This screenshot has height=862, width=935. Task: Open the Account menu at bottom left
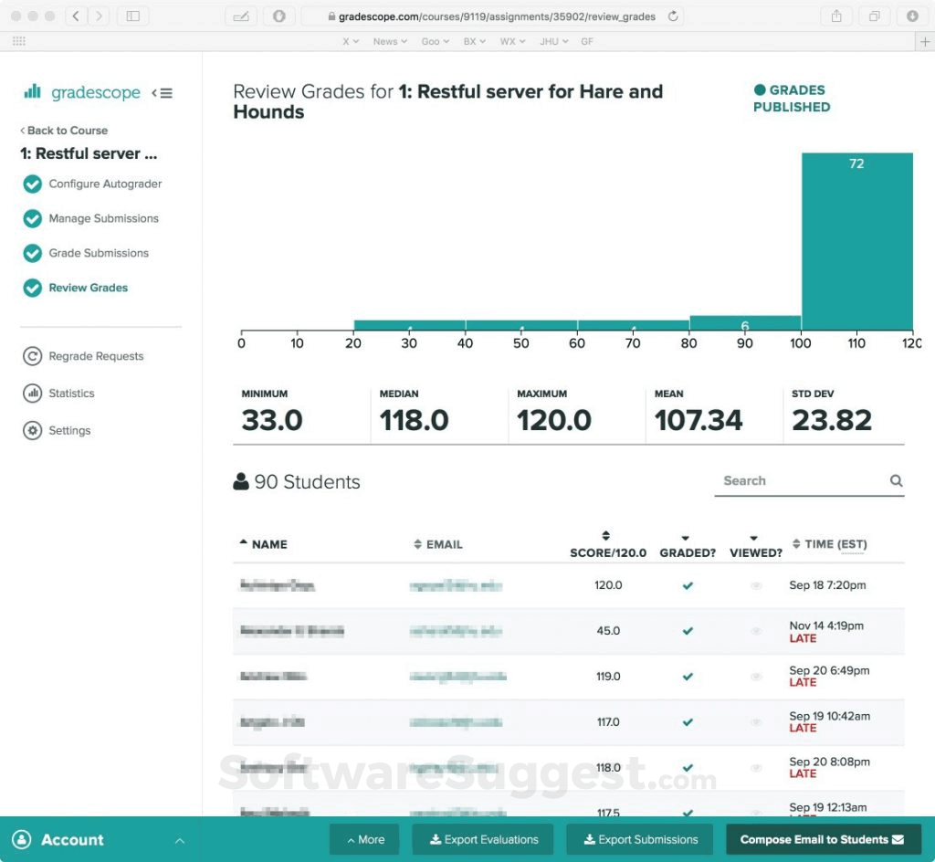(71, 839)
